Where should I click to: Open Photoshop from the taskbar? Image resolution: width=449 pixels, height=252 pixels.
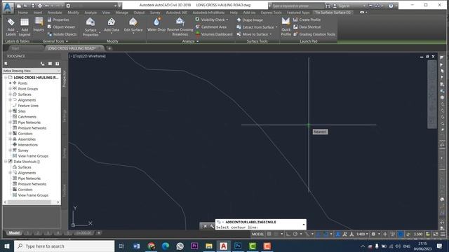(238, 246)
